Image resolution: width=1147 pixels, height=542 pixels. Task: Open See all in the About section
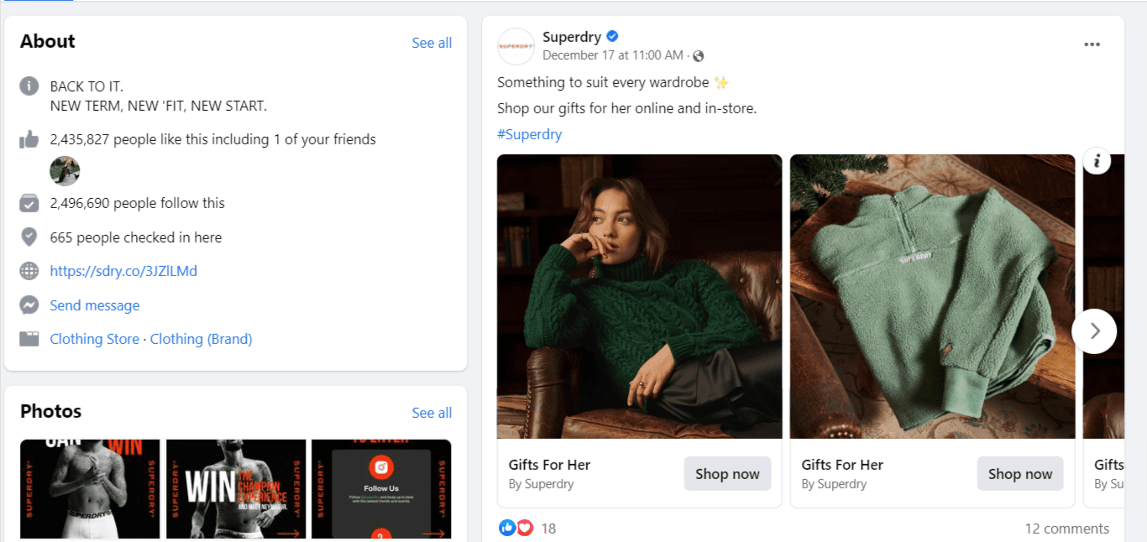pos(432,43)
